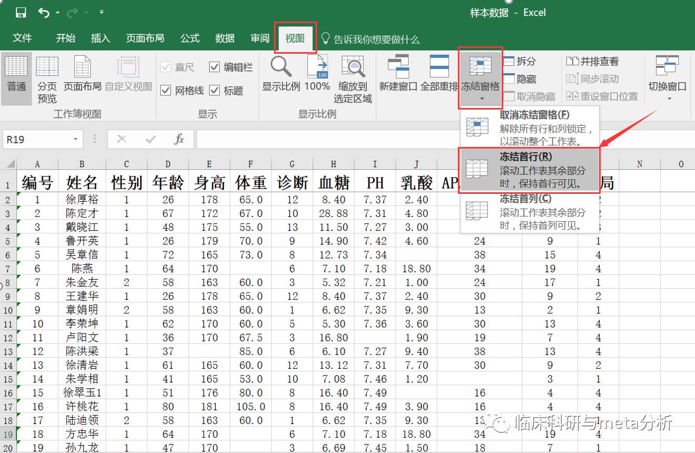695x453 pixels.
Task: Select column D header
Action: tap(168, 164)
